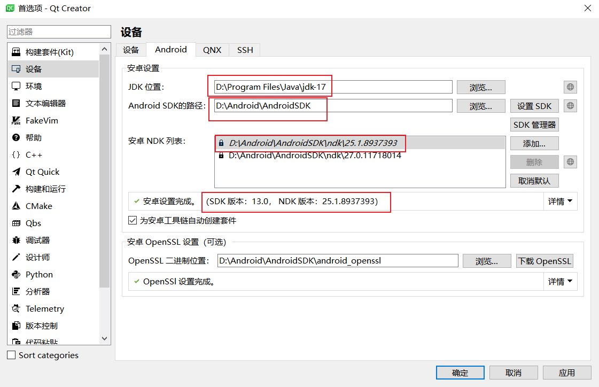This screenshot has height=387, width=599.
Task: Click the 分析器 icon in sidebar
Action: (x=16, y=291)
